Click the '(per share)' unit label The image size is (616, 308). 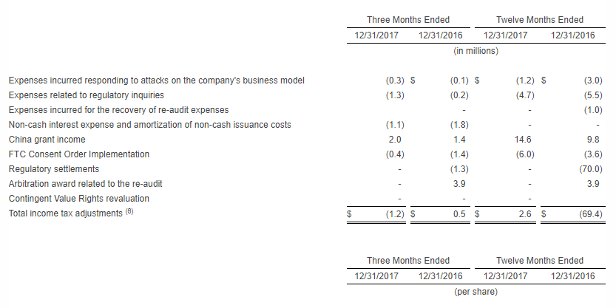pos(475,292)
